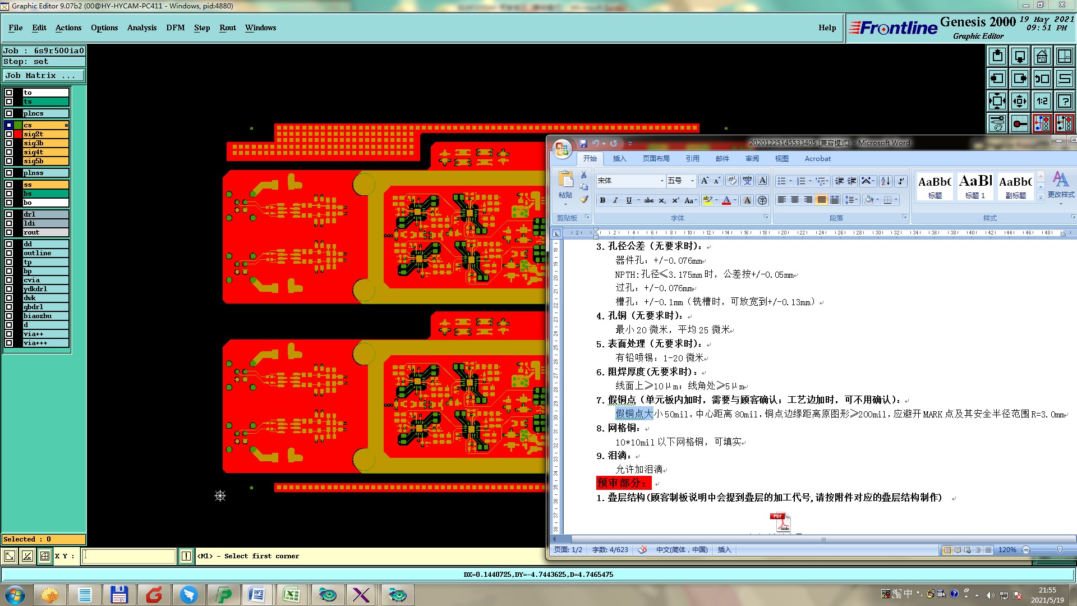Click the Bold button in Word ribbon
This screenshot has width=1077, height=606.
[602, 200]
